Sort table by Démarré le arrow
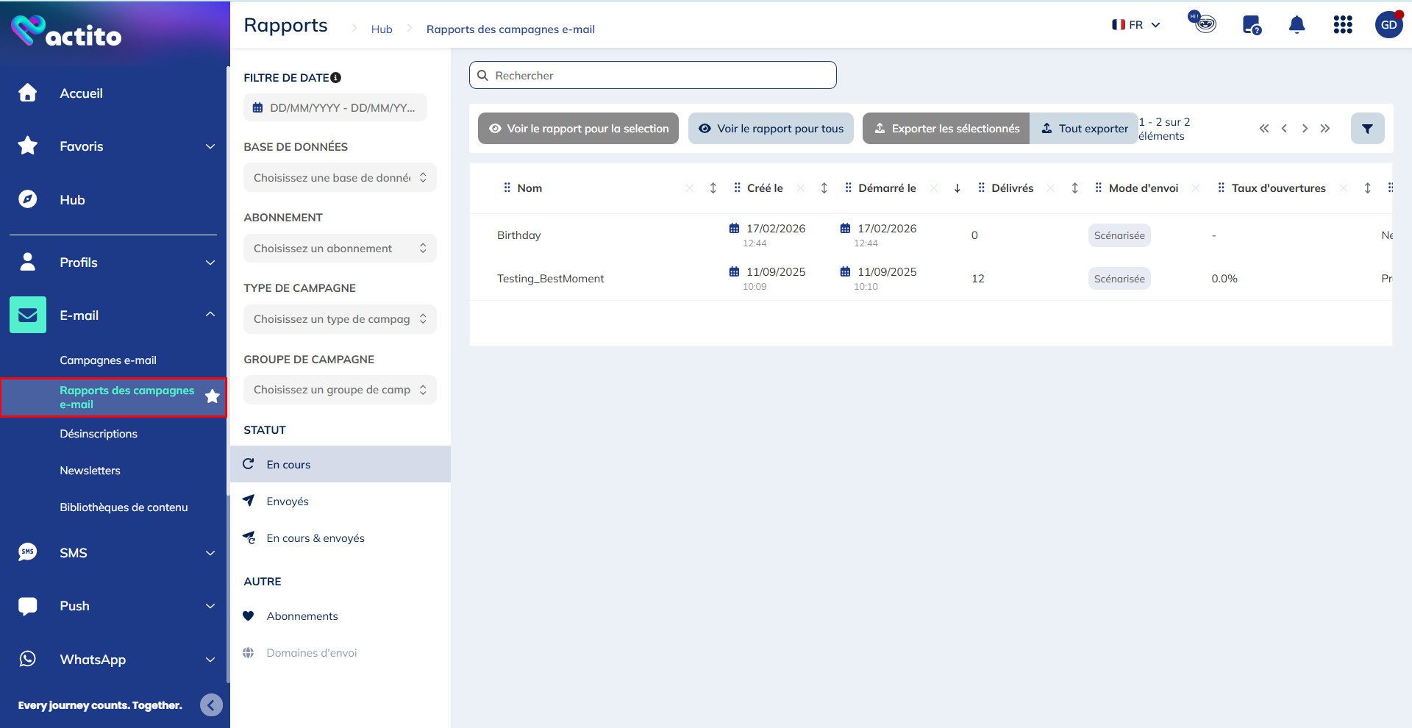Screen dimensions: 1412x728 click(x=957, y=188)
